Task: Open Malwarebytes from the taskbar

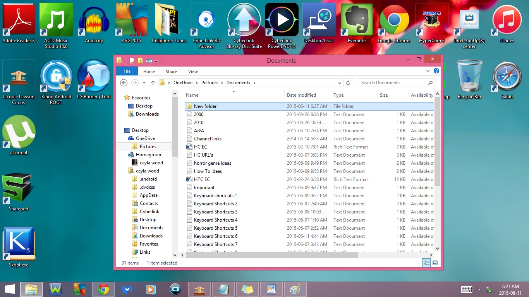Action: click(x=127, y=289)
